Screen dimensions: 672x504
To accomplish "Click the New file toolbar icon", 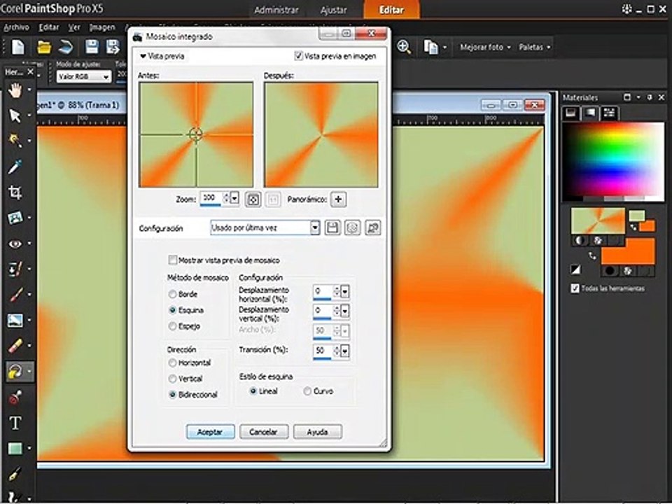I will point(18,47).
